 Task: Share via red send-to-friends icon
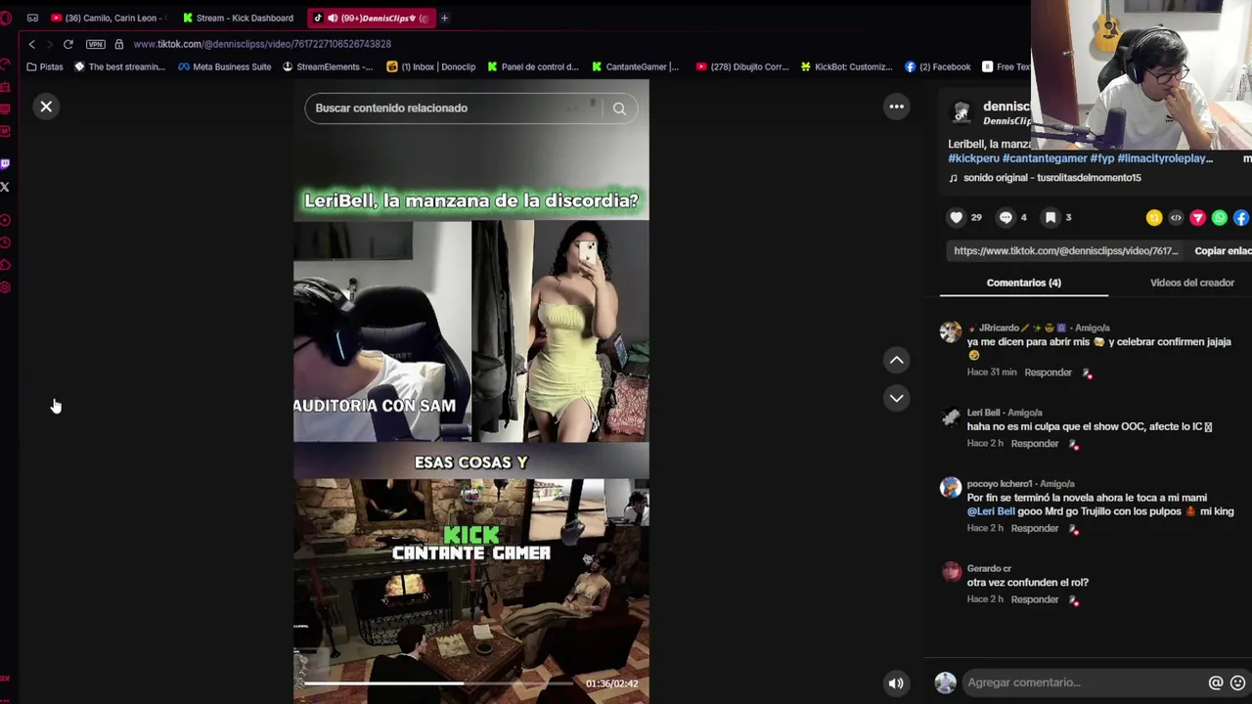click(x=1197, y=218)
